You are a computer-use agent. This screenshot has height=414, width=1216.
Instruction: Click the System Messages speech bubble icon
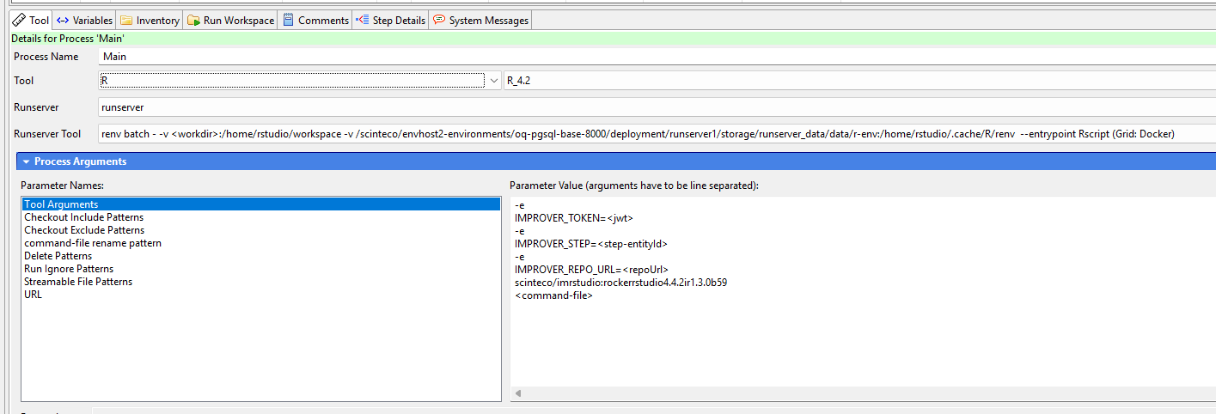tap(439, 20)
